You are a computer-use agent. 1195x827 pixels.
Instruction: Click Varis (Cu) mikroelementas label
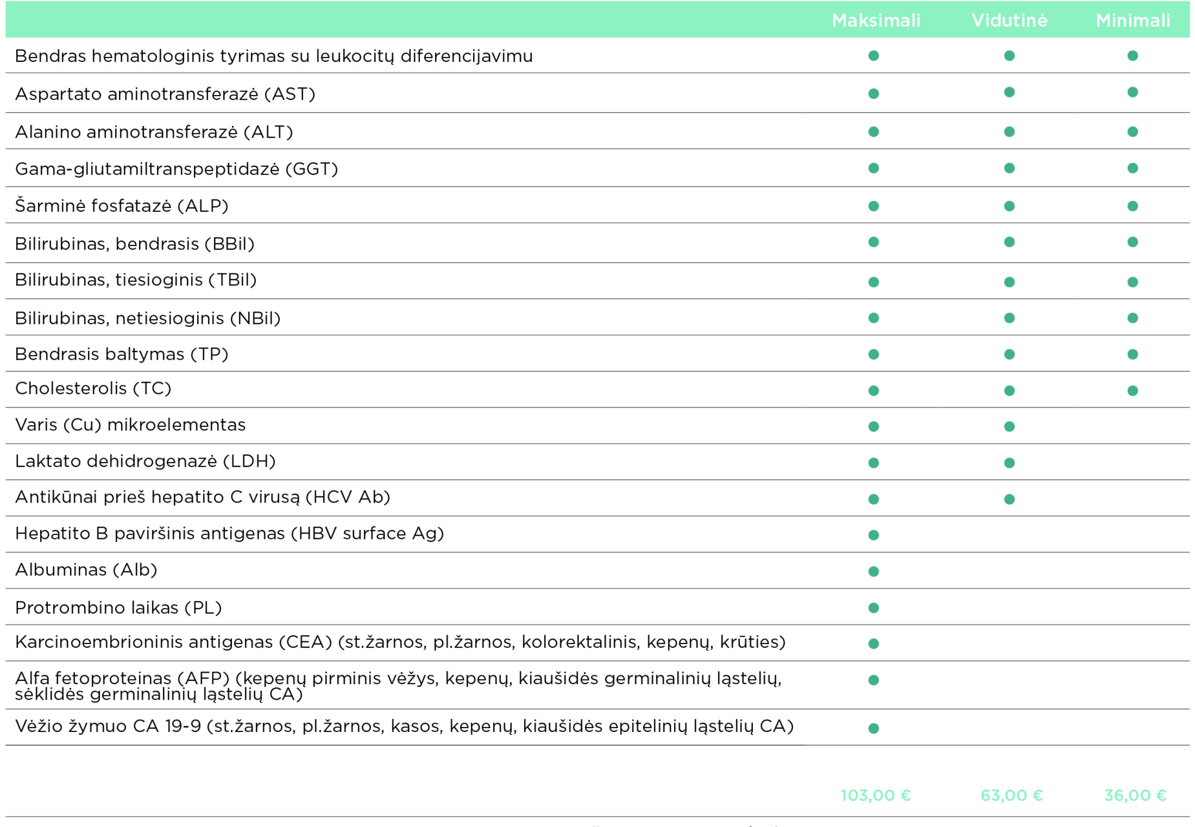click(131, 424)
